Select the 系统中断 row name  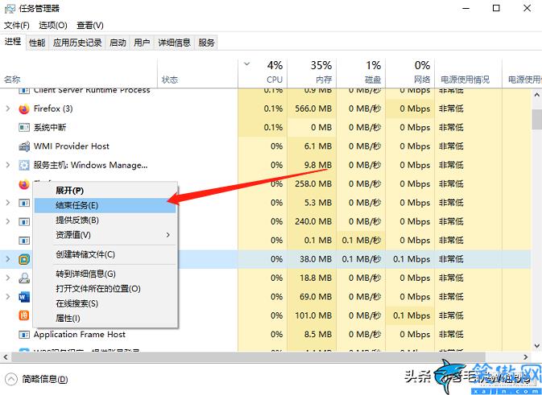point(50,128)
